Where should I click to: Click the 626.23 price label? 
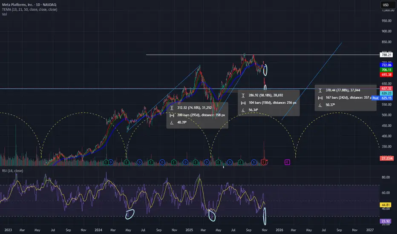386,93
